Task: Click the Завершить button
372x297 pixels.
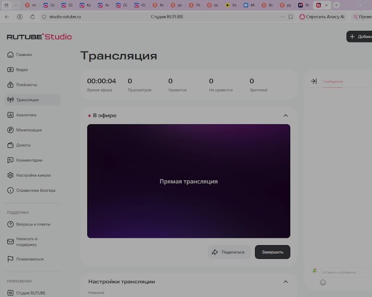Action: (x=272, y=252)
